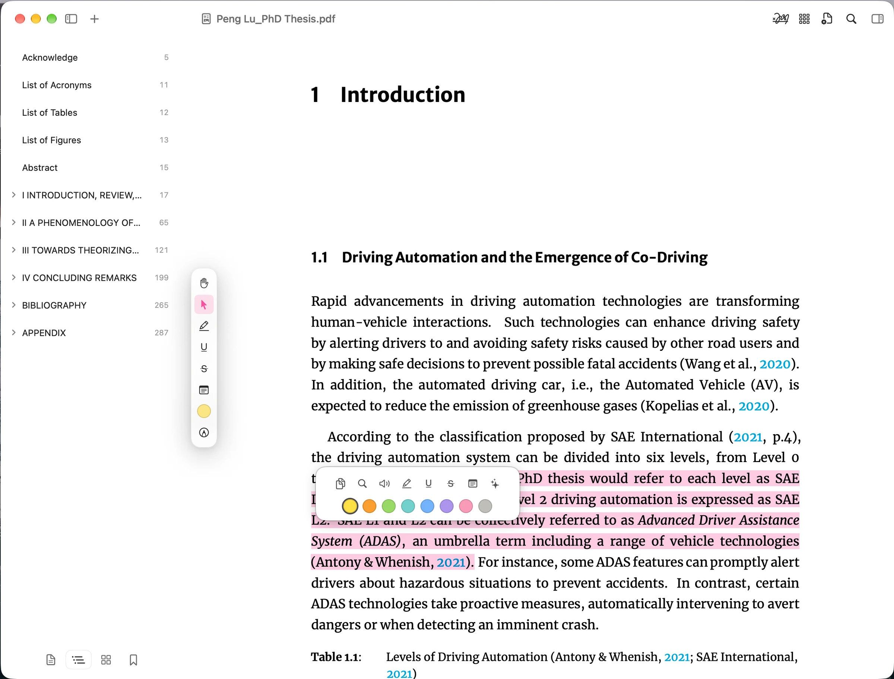894x679 pixels.
Task: Underline selection from popup toolbar
Action: [429, 483]
